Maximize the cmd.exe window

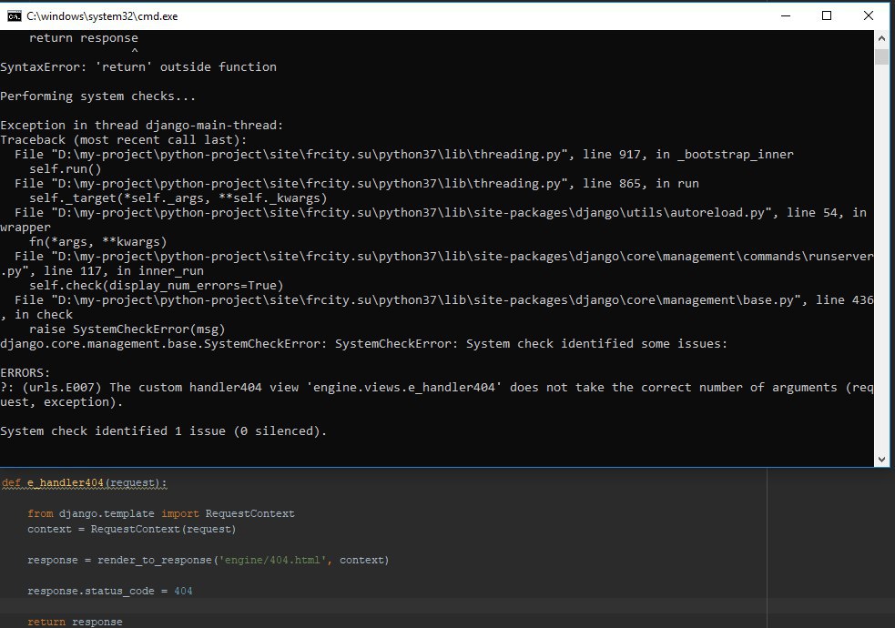827,16
